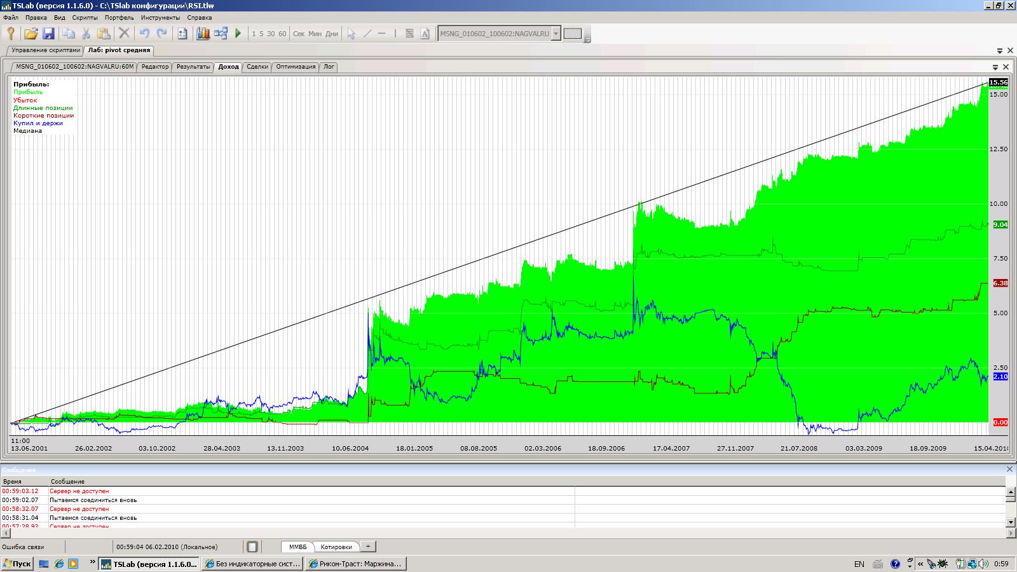Toggle the 60-minute timeframe button
This screenshot has width=1017, height=572.
[x=282, y=34]
